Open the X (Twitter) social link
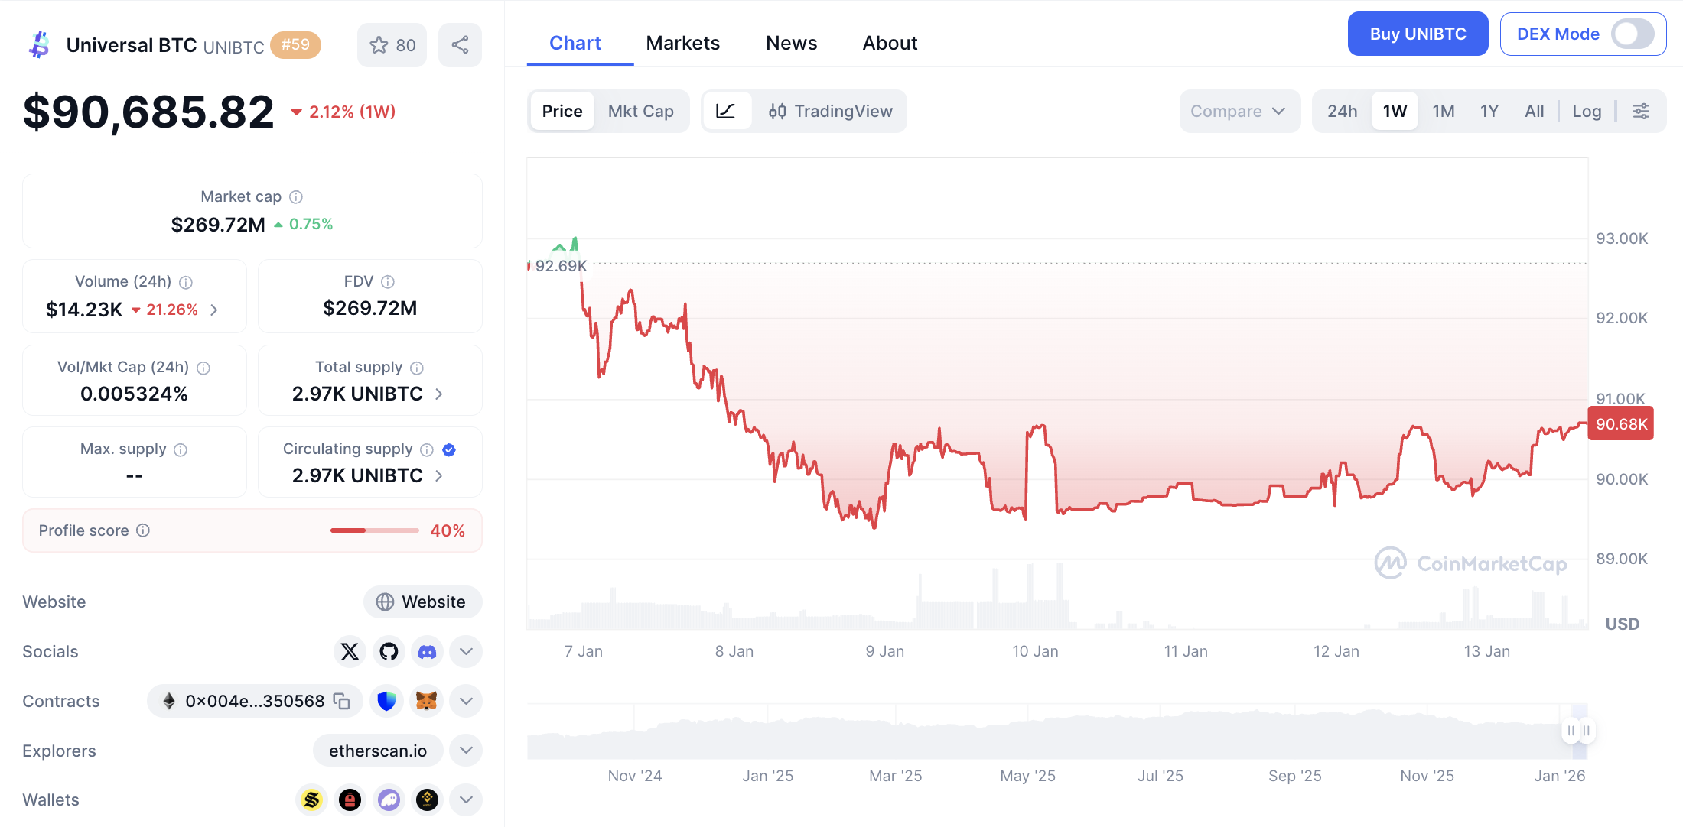Viewport: 1683px width, 827px height. [350, 651]
